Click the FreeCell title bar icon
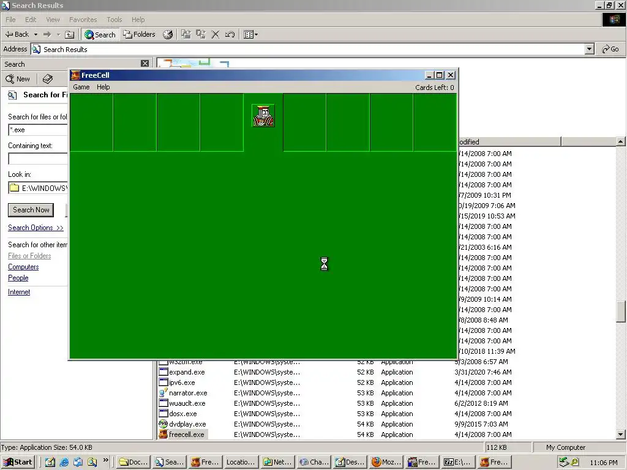Image resolution: width=627 pixels, height=470 pixels. pyautogui.click(x=75, y=75)
